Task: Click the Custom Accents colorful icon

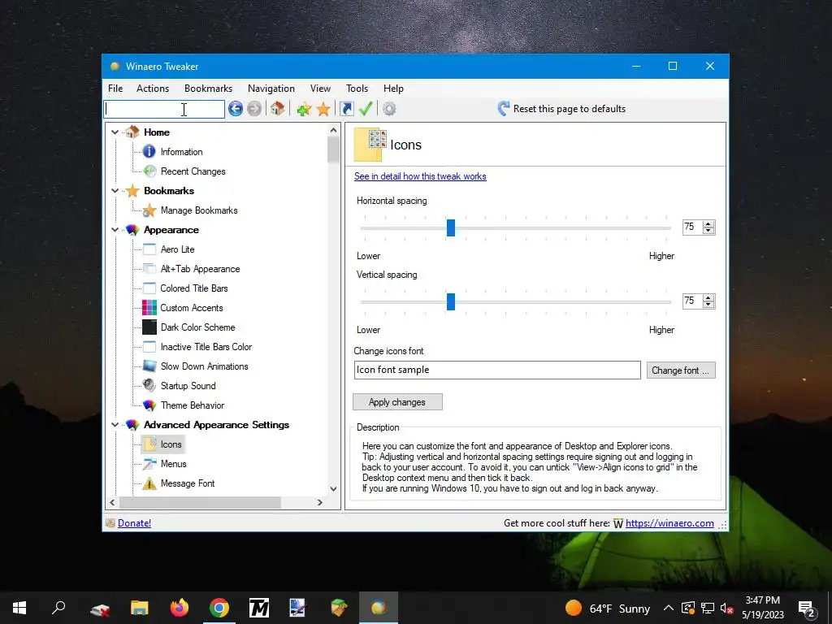Action: [x=149, y=308]
